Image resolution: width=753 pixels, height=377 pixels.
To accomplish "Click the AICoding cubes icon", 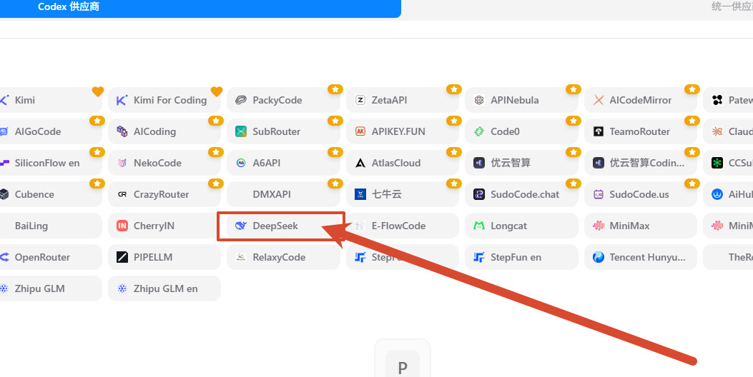I will (x=122, y=131).
